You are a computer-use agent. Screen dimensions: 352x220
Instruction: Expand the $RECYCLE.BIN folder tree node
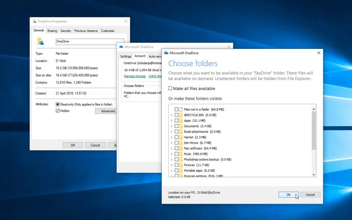click(172, 115)
